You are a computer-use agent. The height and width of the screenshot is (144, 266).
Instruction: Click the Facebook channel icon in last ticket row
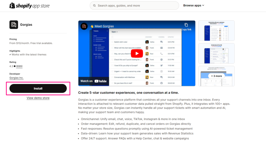tap(162, 83)
